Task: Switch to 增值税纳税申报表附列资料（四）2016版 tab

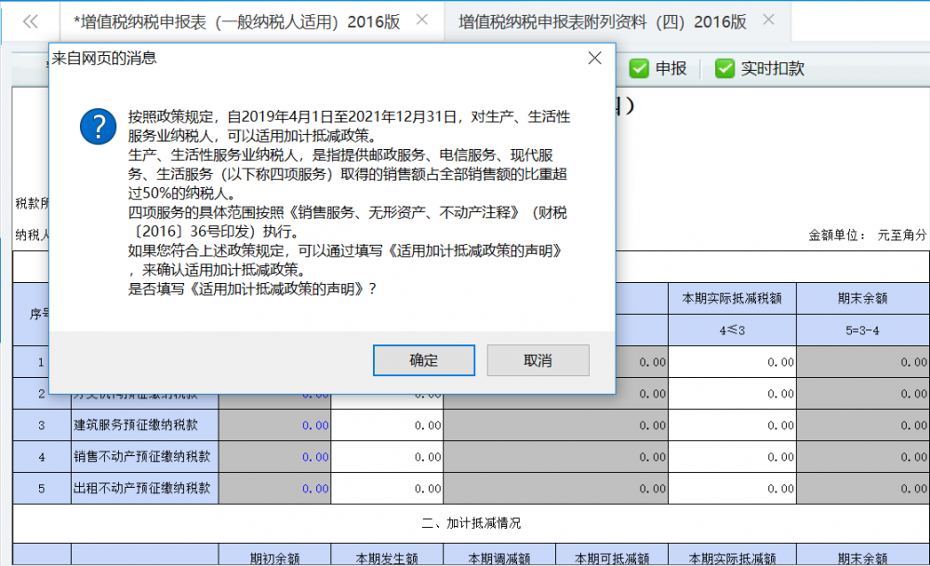Action: point(603,20)
